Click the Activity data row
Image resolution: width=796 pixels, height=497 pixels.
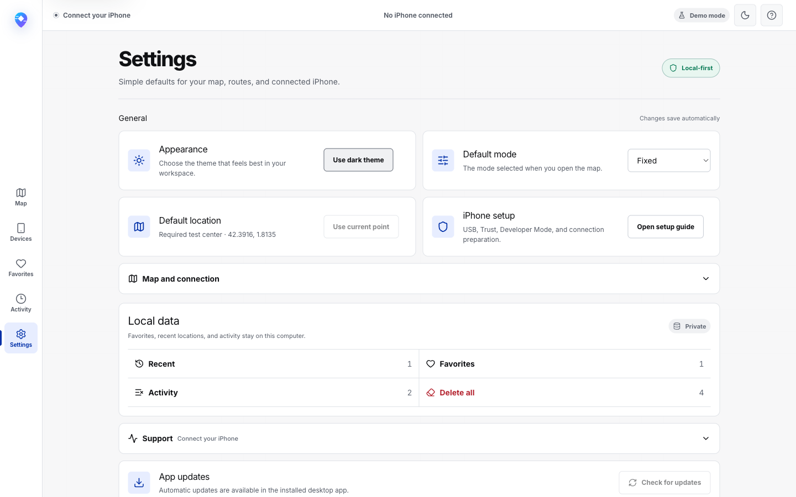[x=274, y=393]
